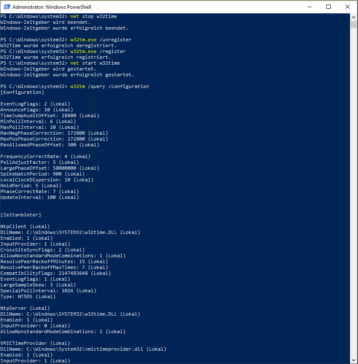This screenshot has height=364, width=358.
Task: Click 'NtpServer (Lokal)' line
Action: (x=25, y=308)
